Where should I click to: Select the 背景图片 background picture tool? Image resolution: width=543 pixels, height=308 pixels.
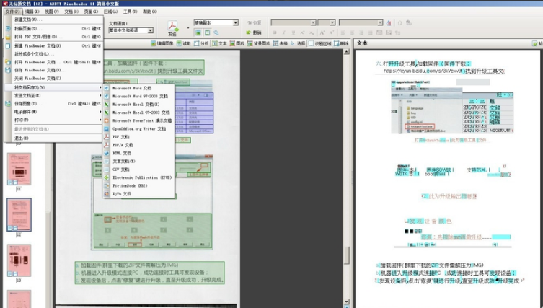tap(258, 43)
